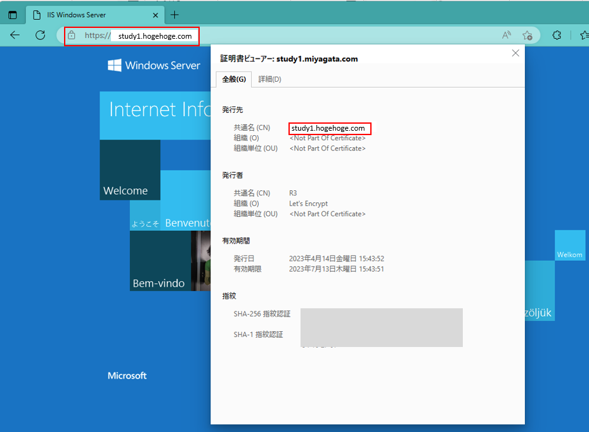Add page to favorites star icon

click(x=528, y=36)
